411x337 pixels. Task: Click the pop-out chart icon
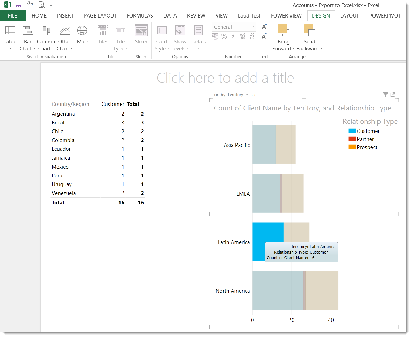pos(393,94)
